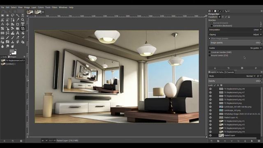Hide the TV Replacement.png #7 layer
This screenshot has width=263, height=148.
[x=210, y=92]
